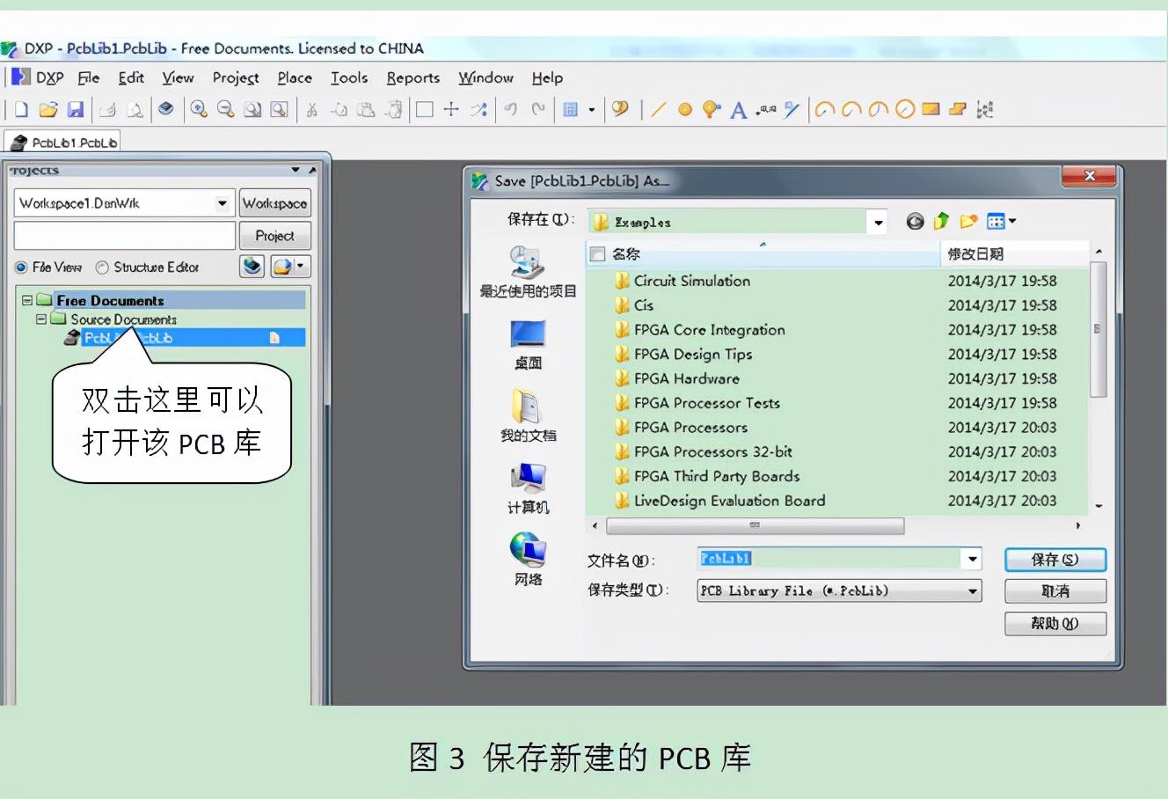1168x799 pixels.
Task: Switch to the PcbLib1.PcbLib document tab
Action: tap(63, 143)
